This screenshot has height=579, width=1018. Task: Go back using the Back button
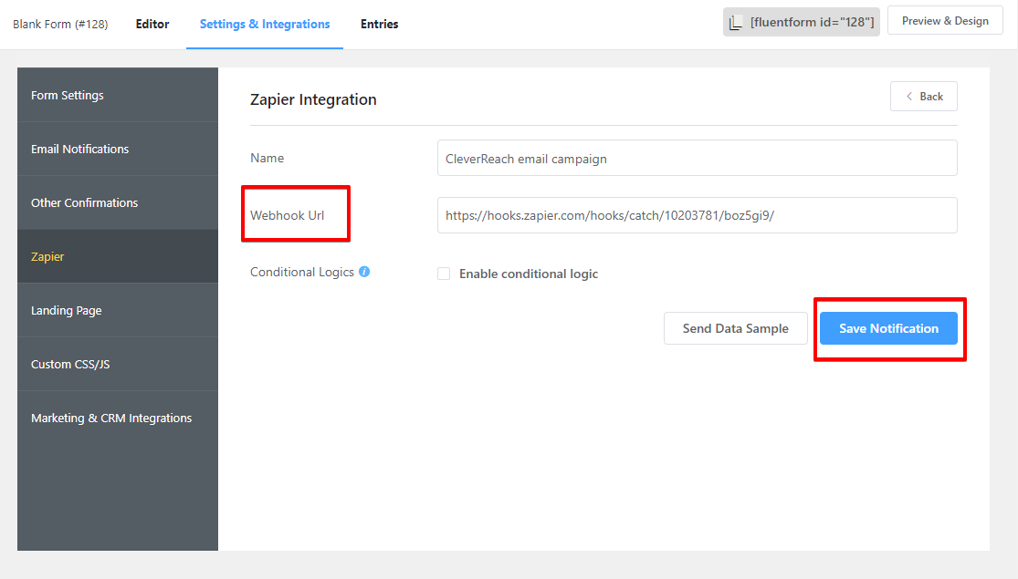coord(923,97)
